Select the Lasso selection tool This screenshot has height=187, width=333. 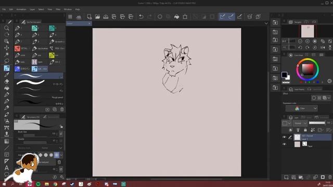(7, 61)
